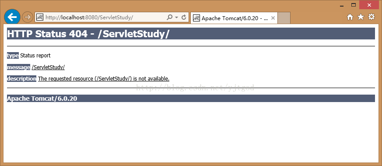Click the page favicon in address bar
The image size is (382, 166).
[40, 18]
